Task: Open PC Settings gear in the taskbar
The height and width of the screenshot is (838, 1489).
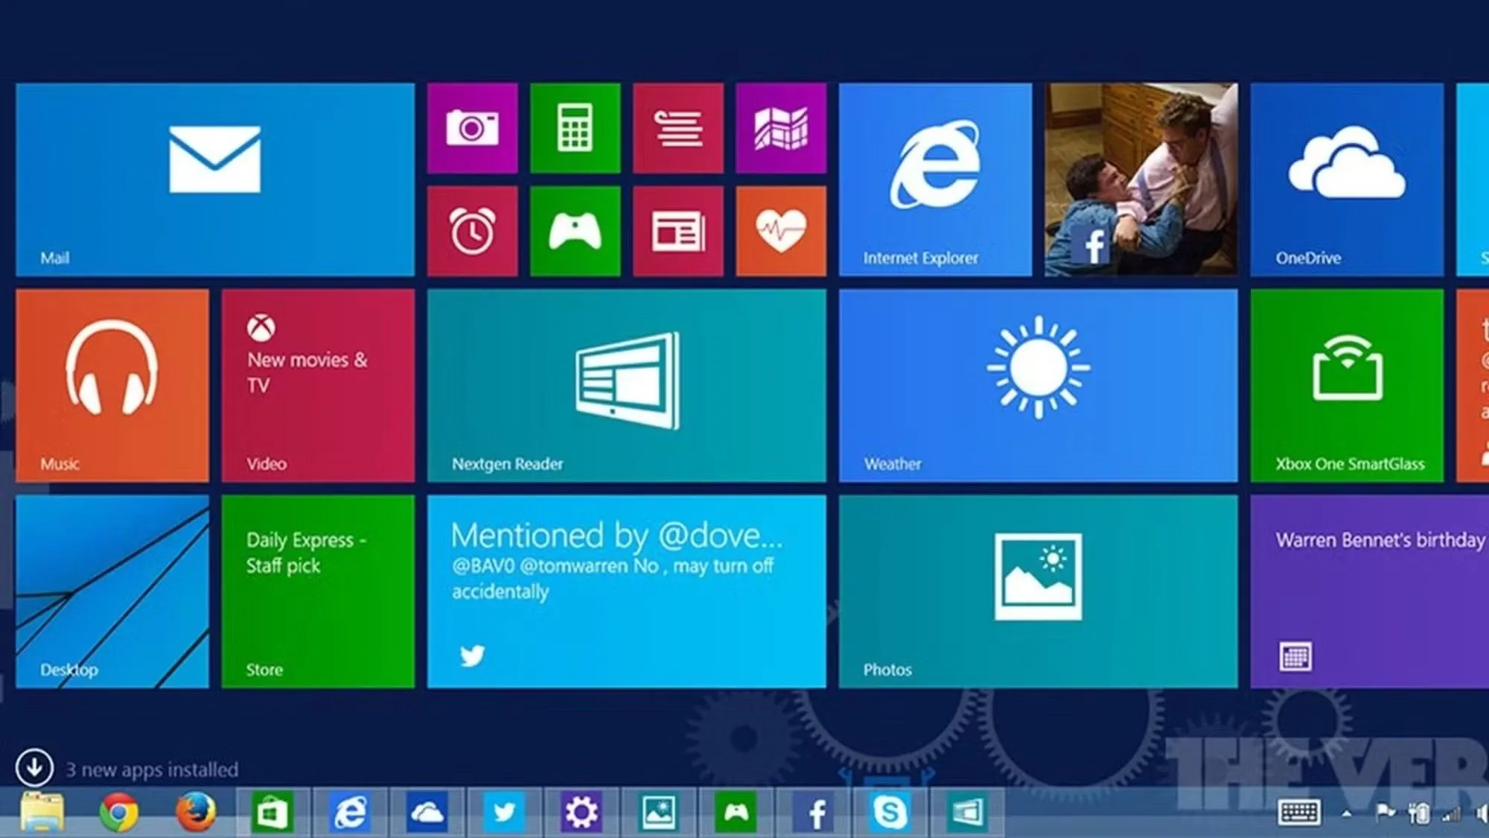Action: pyautogui.click(x=581, y=813)
